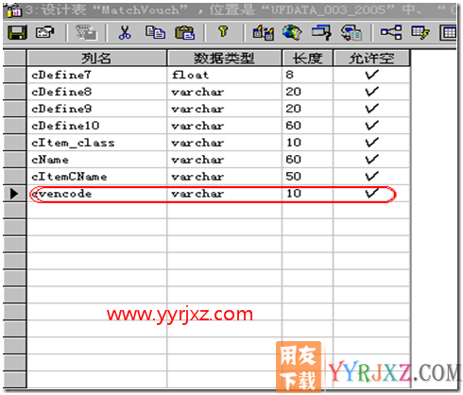Open data type cell of cvencode row
This screenshot has height=395, width=463.
(x=225, y=194)
